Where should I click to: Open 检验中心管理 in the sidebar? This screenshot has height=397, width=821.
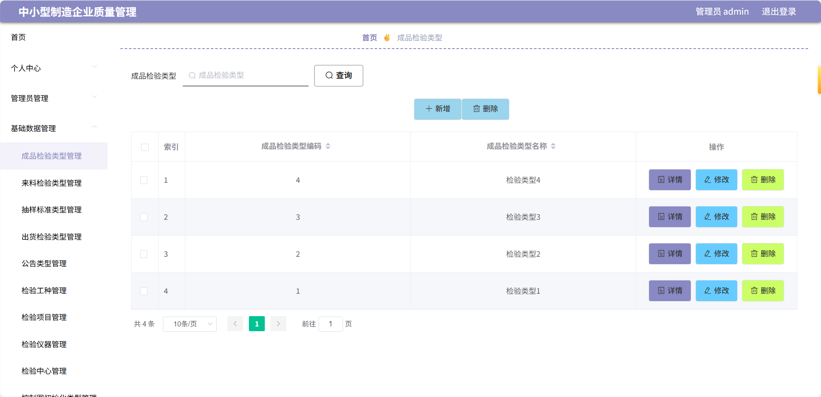pos(44,371)
